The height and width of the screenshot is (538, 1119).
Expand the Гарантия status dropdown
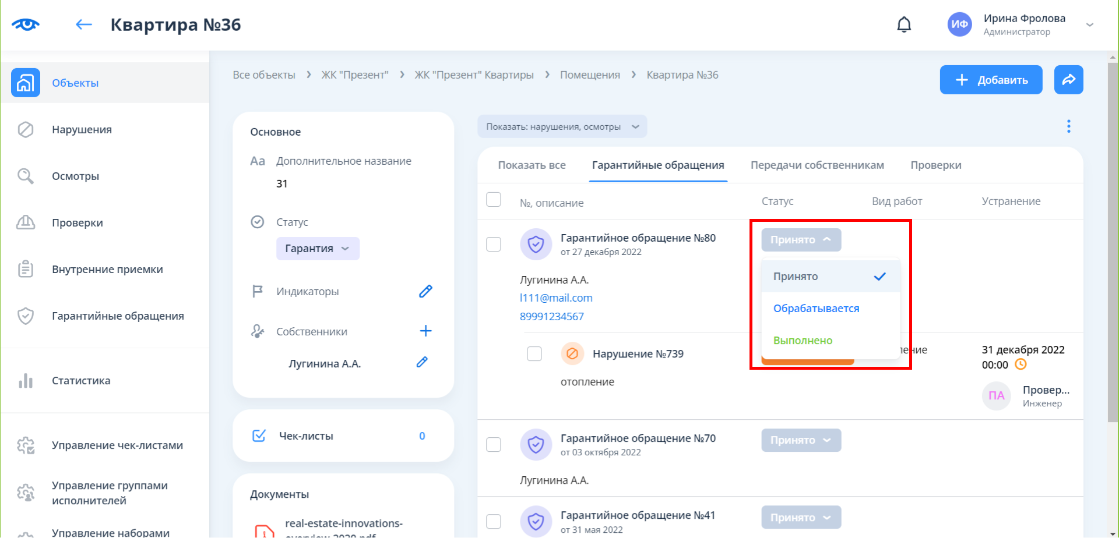pos(318,249)
